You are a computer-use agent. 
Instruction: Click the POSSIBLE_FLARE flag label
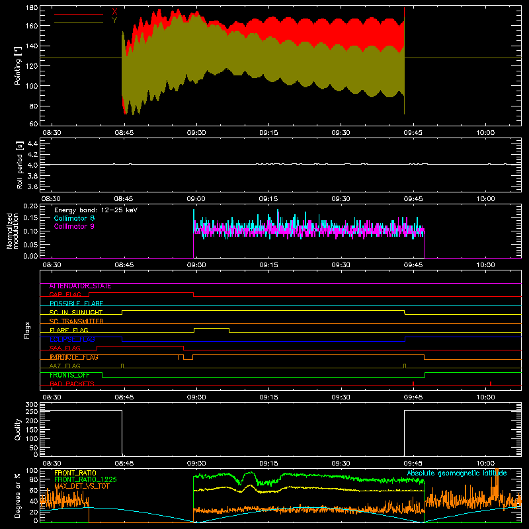click(x=76, y=304)
